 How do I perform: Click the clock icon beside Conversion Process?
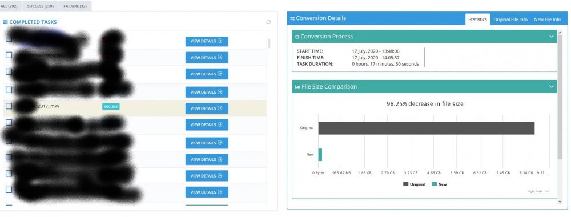(297, 37)
